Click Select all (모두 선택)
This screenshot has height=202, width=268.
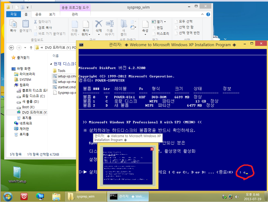183,21
